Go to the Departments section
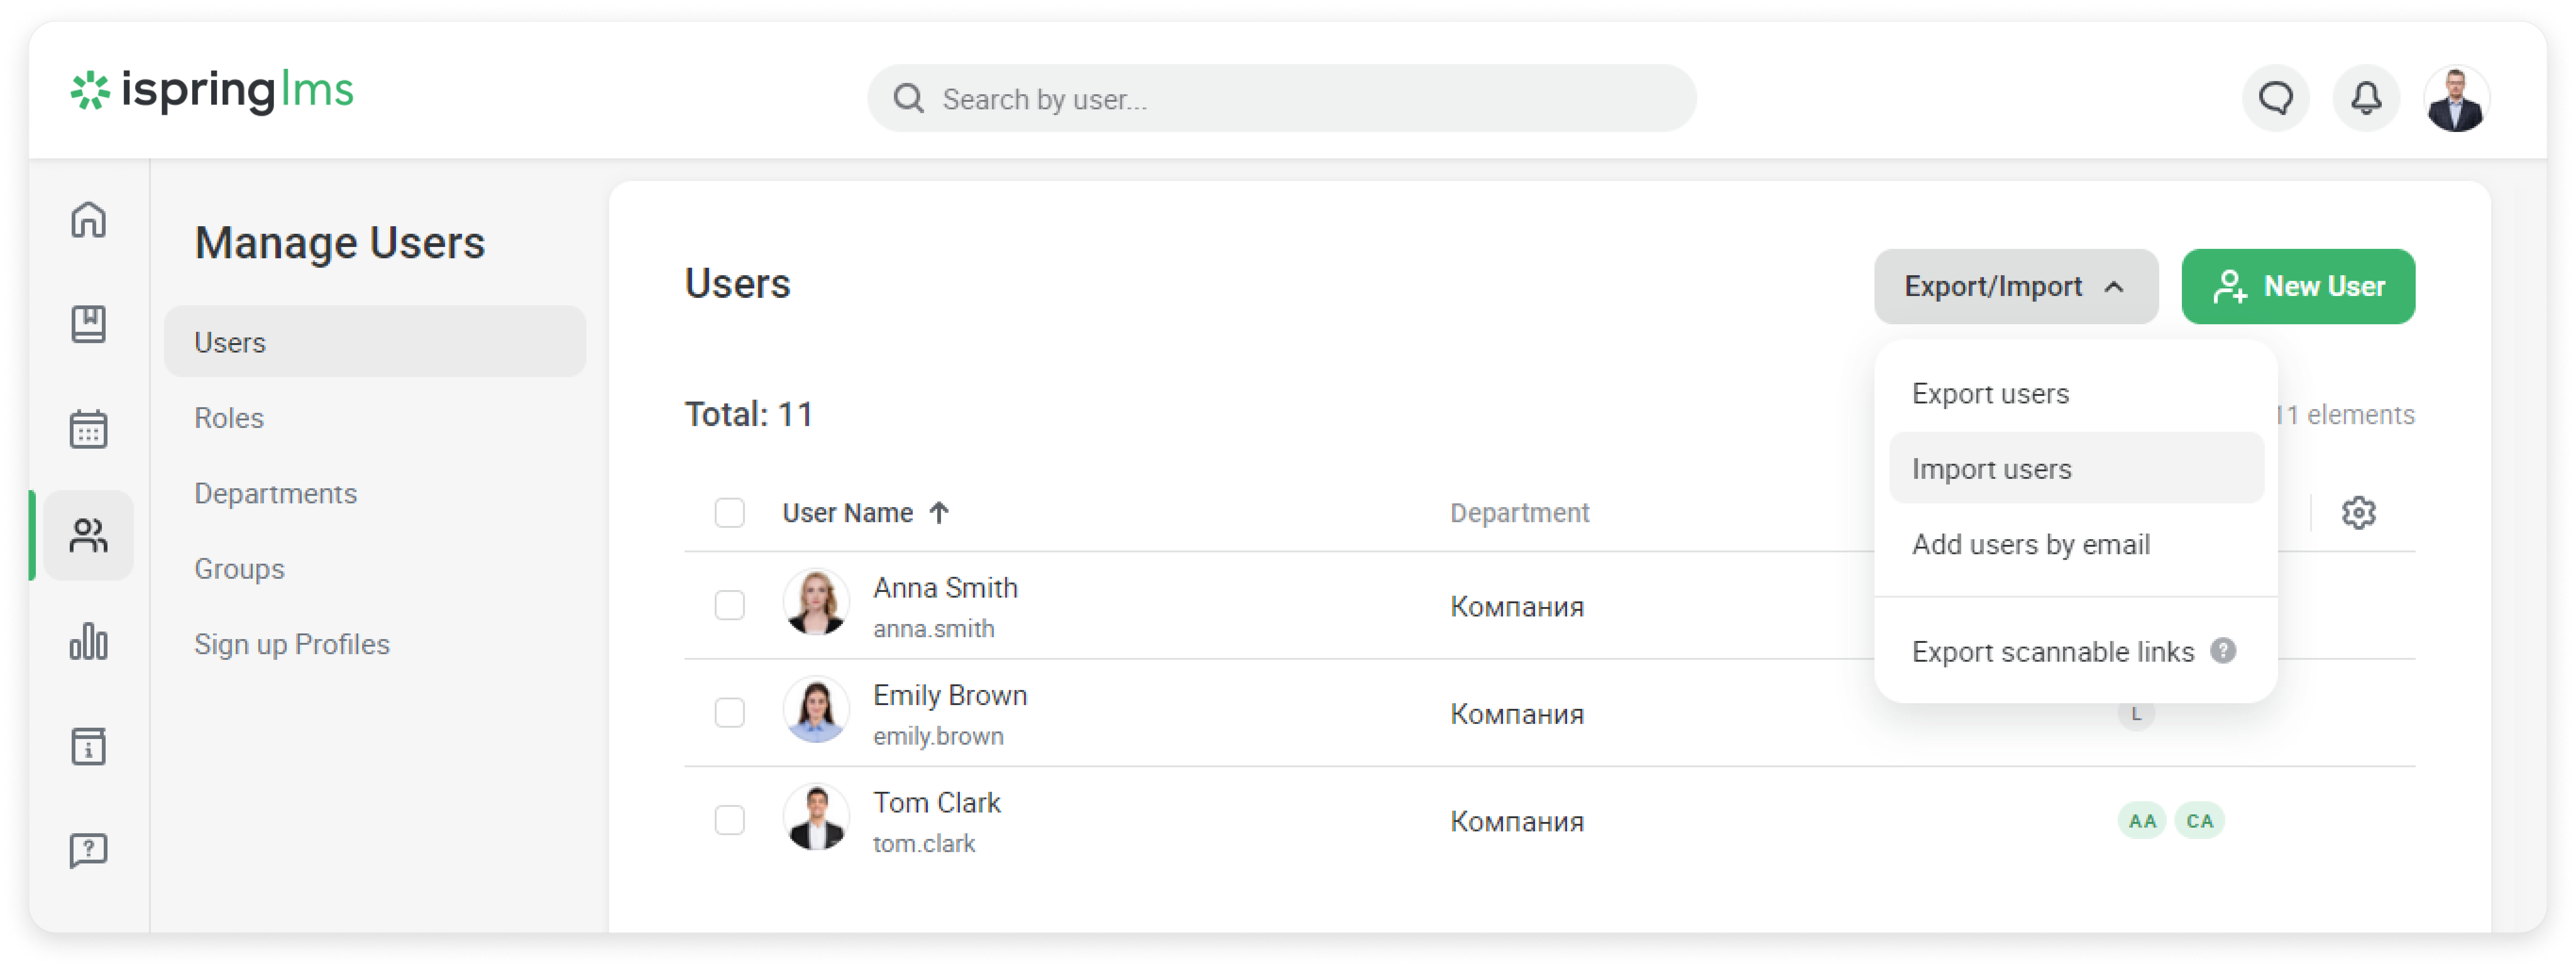 (275, 494)
